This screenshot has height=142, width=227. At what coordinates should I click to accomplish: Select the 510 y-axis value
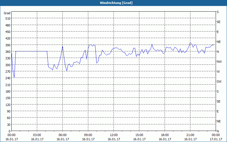click(8, 18)
